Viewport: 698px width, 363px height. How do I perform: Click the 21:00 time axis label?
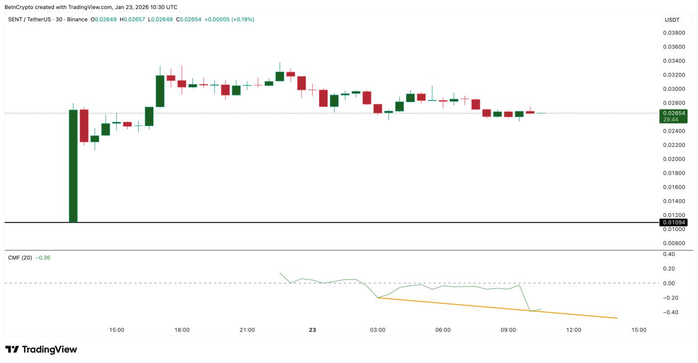pos(247,330)
